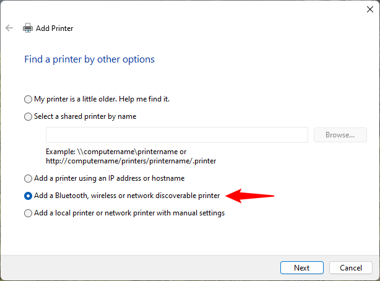The height and width of the screenshot is (281, 380).
Task: Click the back arrow icon
Action: click(x=9, y=28)
